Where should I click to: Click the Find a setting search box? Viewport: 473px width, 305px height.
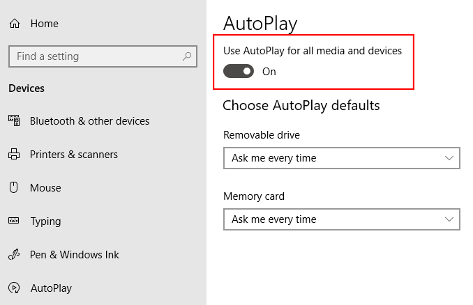[94, 56]
